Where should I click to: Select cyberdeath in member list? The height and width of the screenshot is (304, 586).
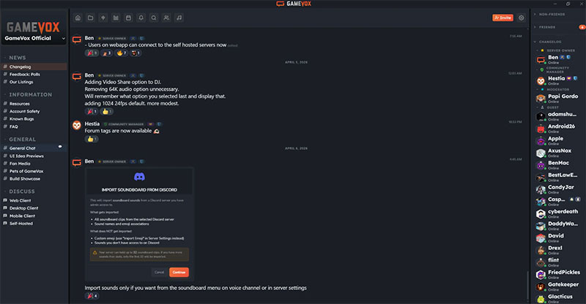(558, 213)
